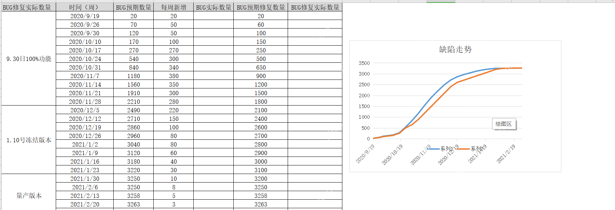Image resolution: width=615 pixels, height=210 pixels.
Task: Click the date cell 2021/1/2
Action: tap(85, 144)
